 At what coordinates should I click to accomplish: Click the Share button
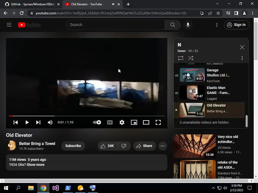(144, 146)
